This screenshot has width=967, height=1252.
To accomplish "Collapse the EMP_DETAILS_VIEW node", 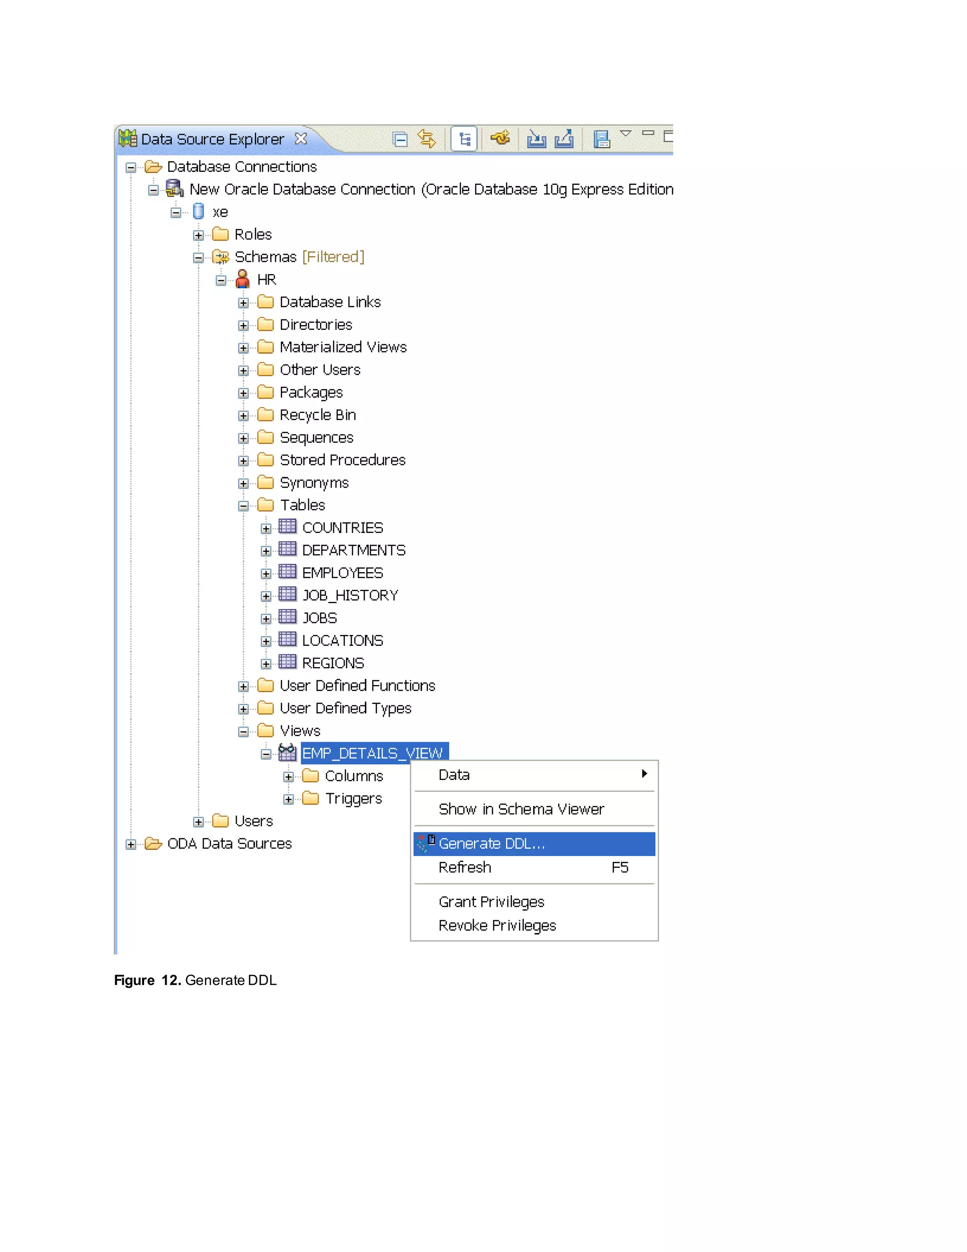I will (x=266, y=754).
